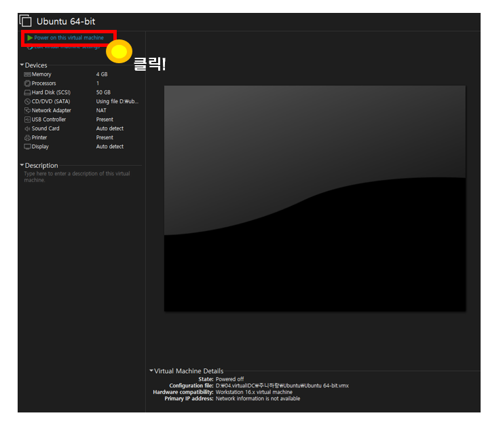Click the 'Using file D:' CD/DVD value

coord(117,101)
